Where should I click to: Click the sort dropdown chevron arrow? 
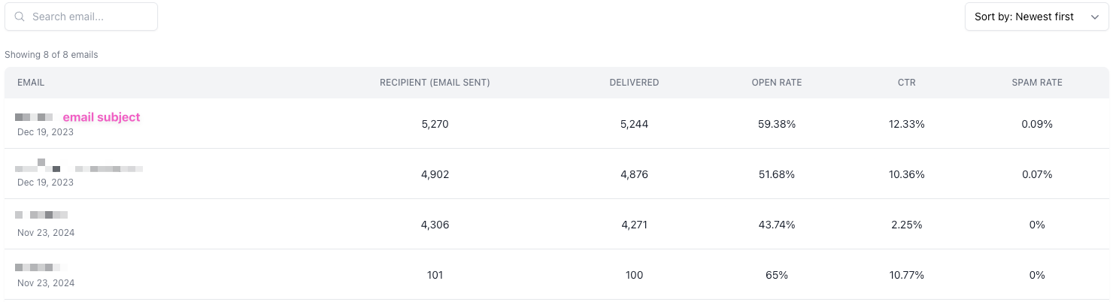click(x=1094, y=17)
